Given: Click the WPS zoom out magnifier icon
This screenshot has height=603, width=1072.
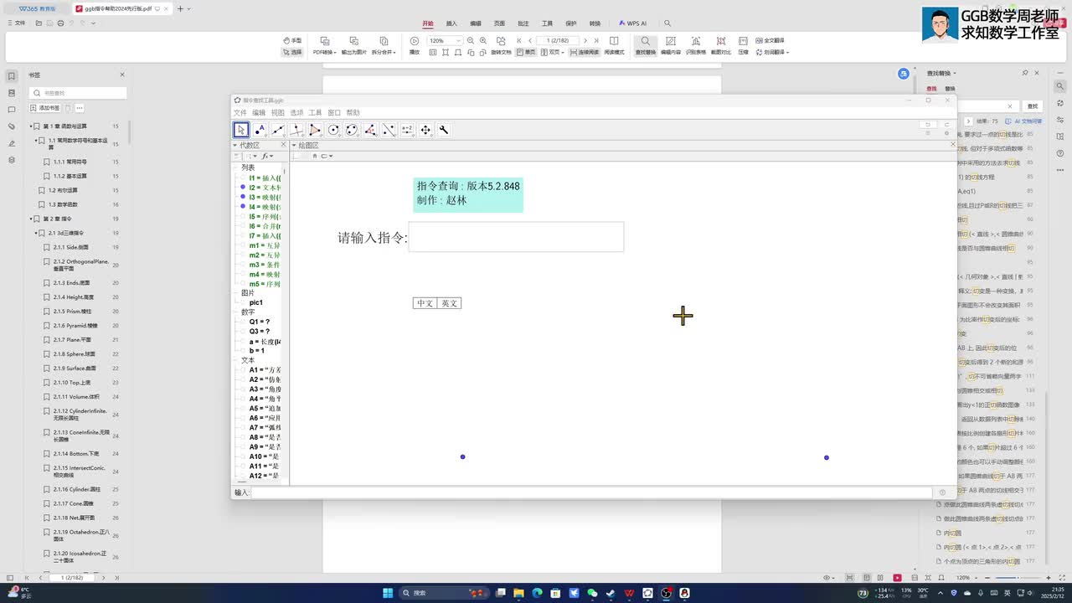Looking at the screenshot, I should (471, 40).
